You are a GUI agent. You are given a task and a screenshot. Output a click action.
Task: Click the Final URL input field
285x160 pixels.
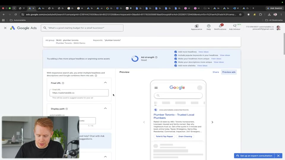[x=79, y=93]
